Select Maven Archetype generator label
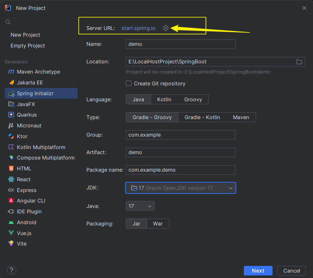Screen dimensions: 313x278 pos(38,72)
